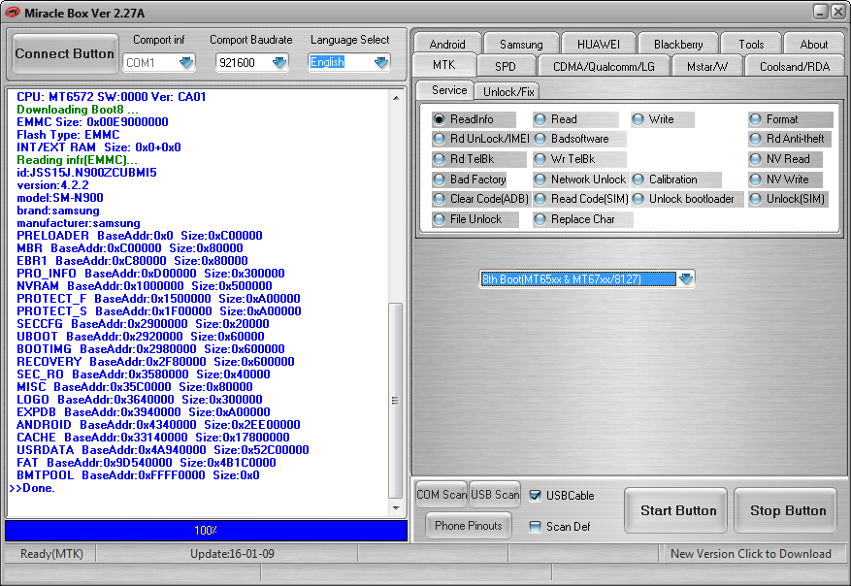This screenshot has height=586, width=851.
Task: Open the Language Select dropdown arrow
Action: point(381,63)
